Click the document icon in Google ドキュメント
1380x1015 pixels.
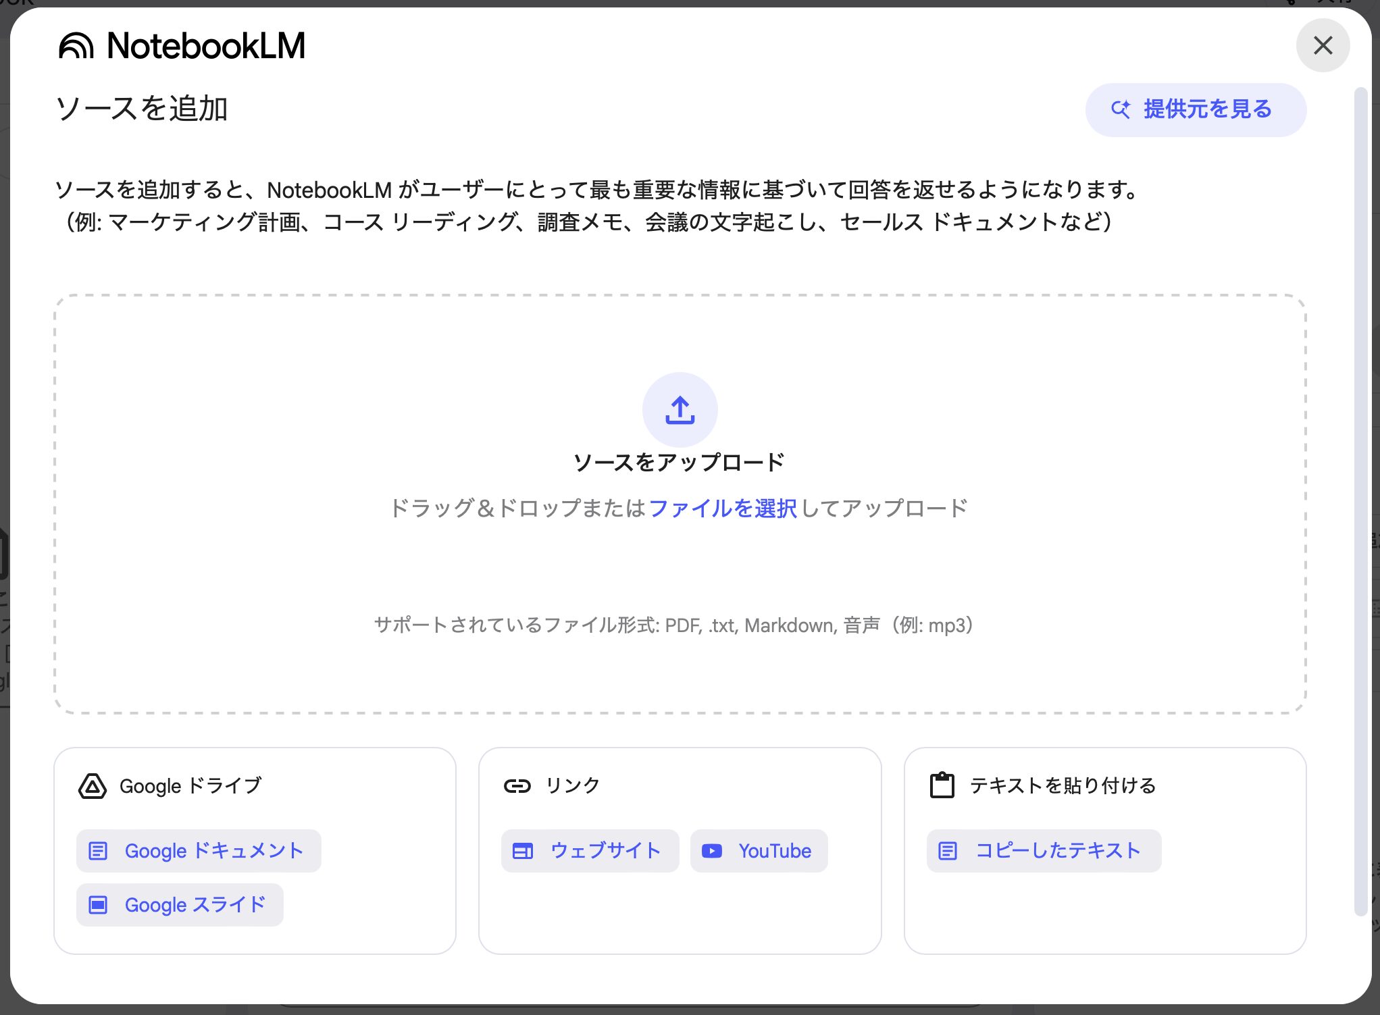[99, 851]
